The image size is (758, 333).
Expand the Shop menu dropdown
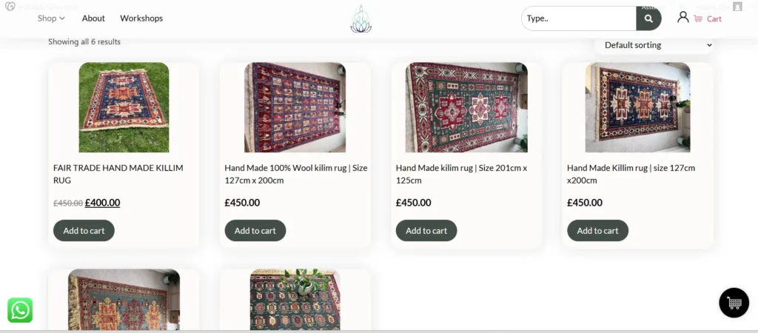51,18
